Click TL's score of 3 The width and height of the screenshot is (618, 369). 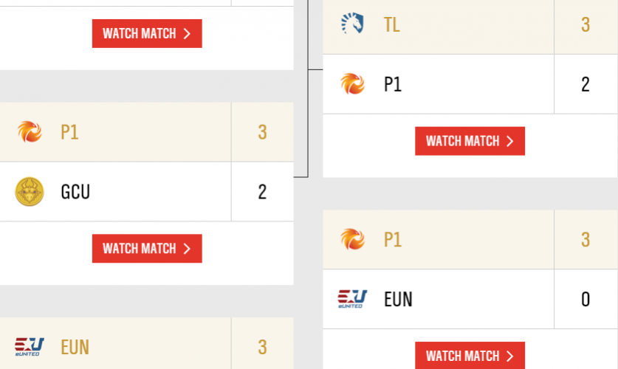pyautogui.click(x=586, y=24)
